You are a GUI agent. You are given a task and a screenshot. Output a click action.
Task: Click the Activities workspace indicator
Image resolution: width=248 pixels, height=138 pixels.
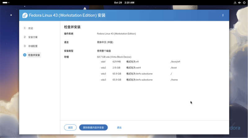tap(6, 3)
